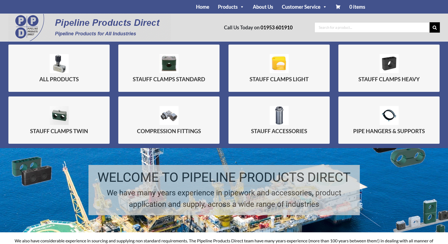The image size is (448, 244).
Task: Open the About Us page
Action: (x=263, y=7)
